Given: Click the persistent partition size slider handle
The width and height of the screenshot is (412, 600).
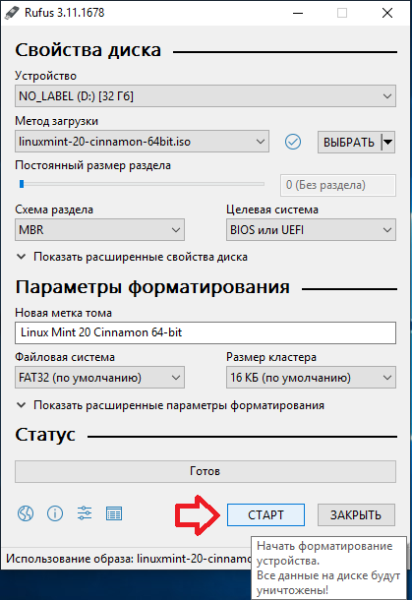Looking at the screenshot, I should pyautogui.click(x=22, y=184).
